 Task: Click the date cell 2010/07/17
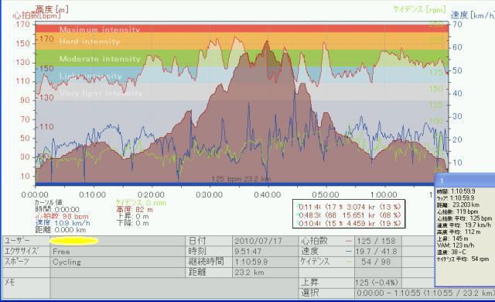click(265, 242)
